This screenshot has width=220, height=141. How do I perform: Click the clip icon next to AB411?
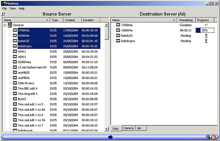click(15, 57)
